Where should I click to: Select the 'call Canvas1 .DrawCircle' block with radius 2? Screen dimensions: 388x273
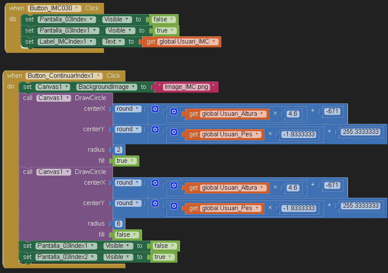coord(28,98)
